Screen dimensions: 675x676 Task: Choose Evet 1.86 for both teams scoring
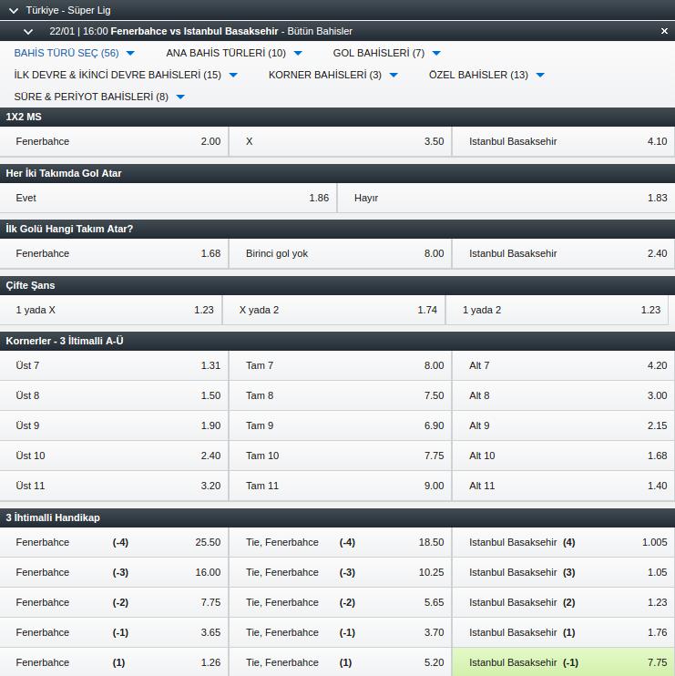point(169,198)
